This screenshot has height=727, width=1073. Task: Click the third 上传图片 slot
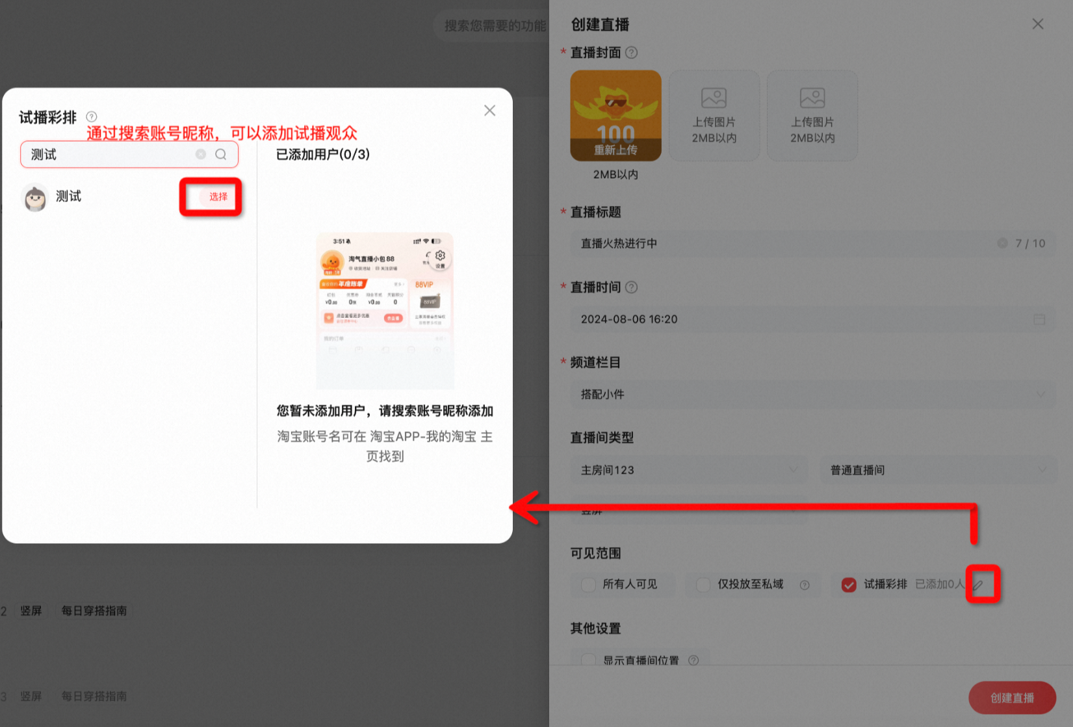point(812,116)
